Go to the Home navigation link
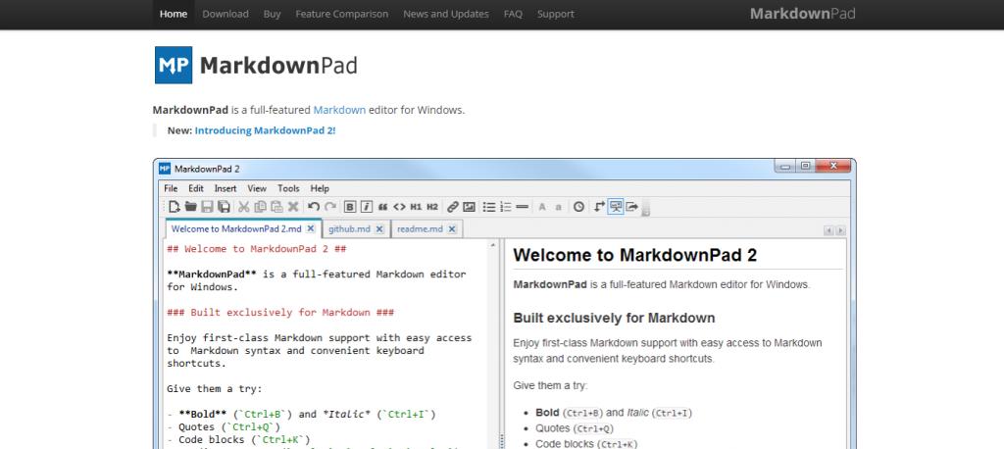The height and width of the screenshot is (449, 1004). (x=174, y=14)
